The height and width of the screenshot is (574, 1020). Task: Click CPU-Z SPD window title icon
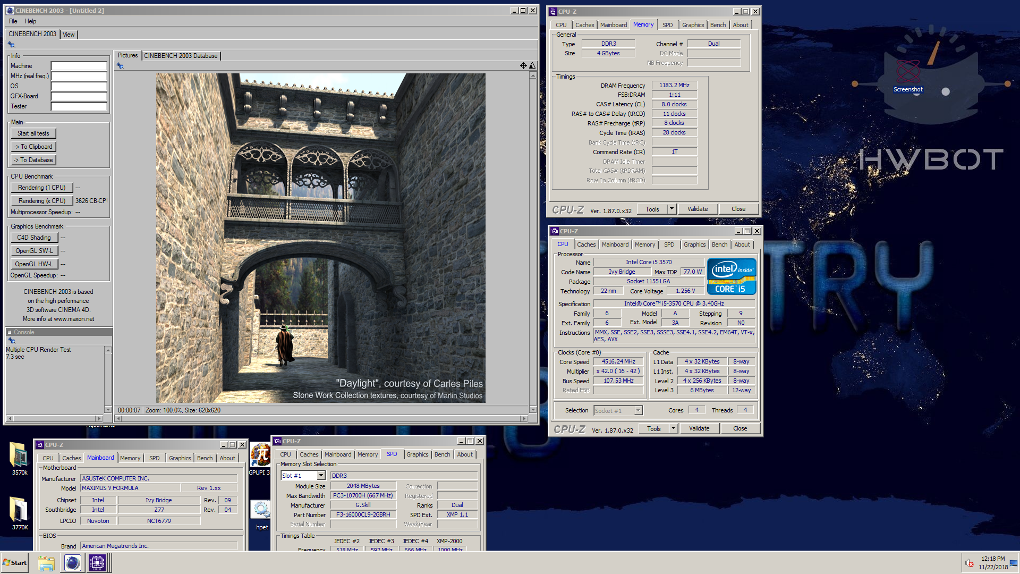click(x=277, y=441)
